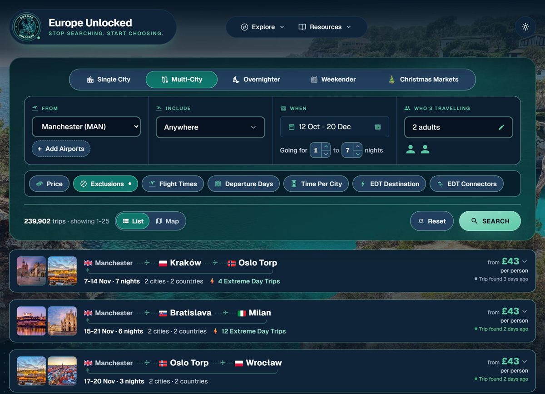This screenshot has height=394, width=545.
Task: Expand the Oslo Torp–Wrocław trip price chevron
Action: point(525,361)
